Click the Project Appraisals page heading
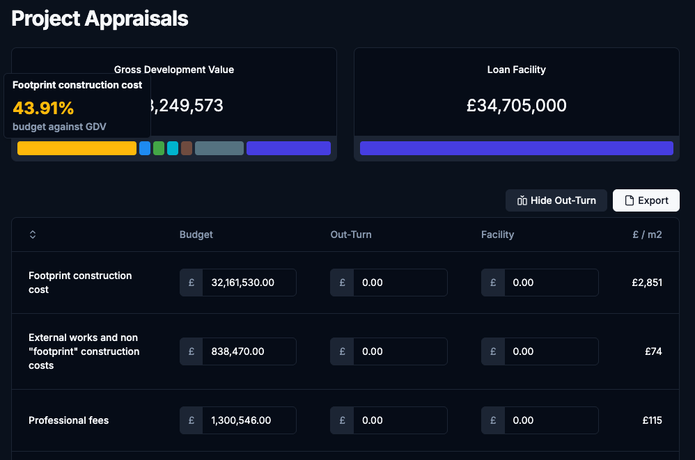695x460 pixels. coord(100,19)
